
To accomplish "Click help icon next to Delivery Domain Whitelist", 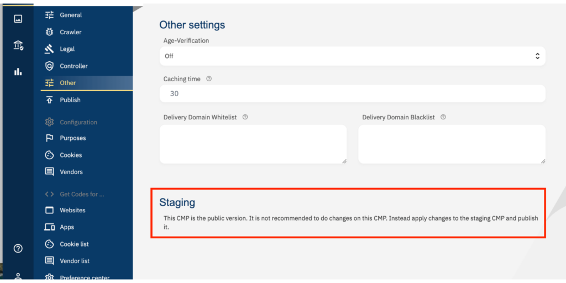I will tap(245, 117).
